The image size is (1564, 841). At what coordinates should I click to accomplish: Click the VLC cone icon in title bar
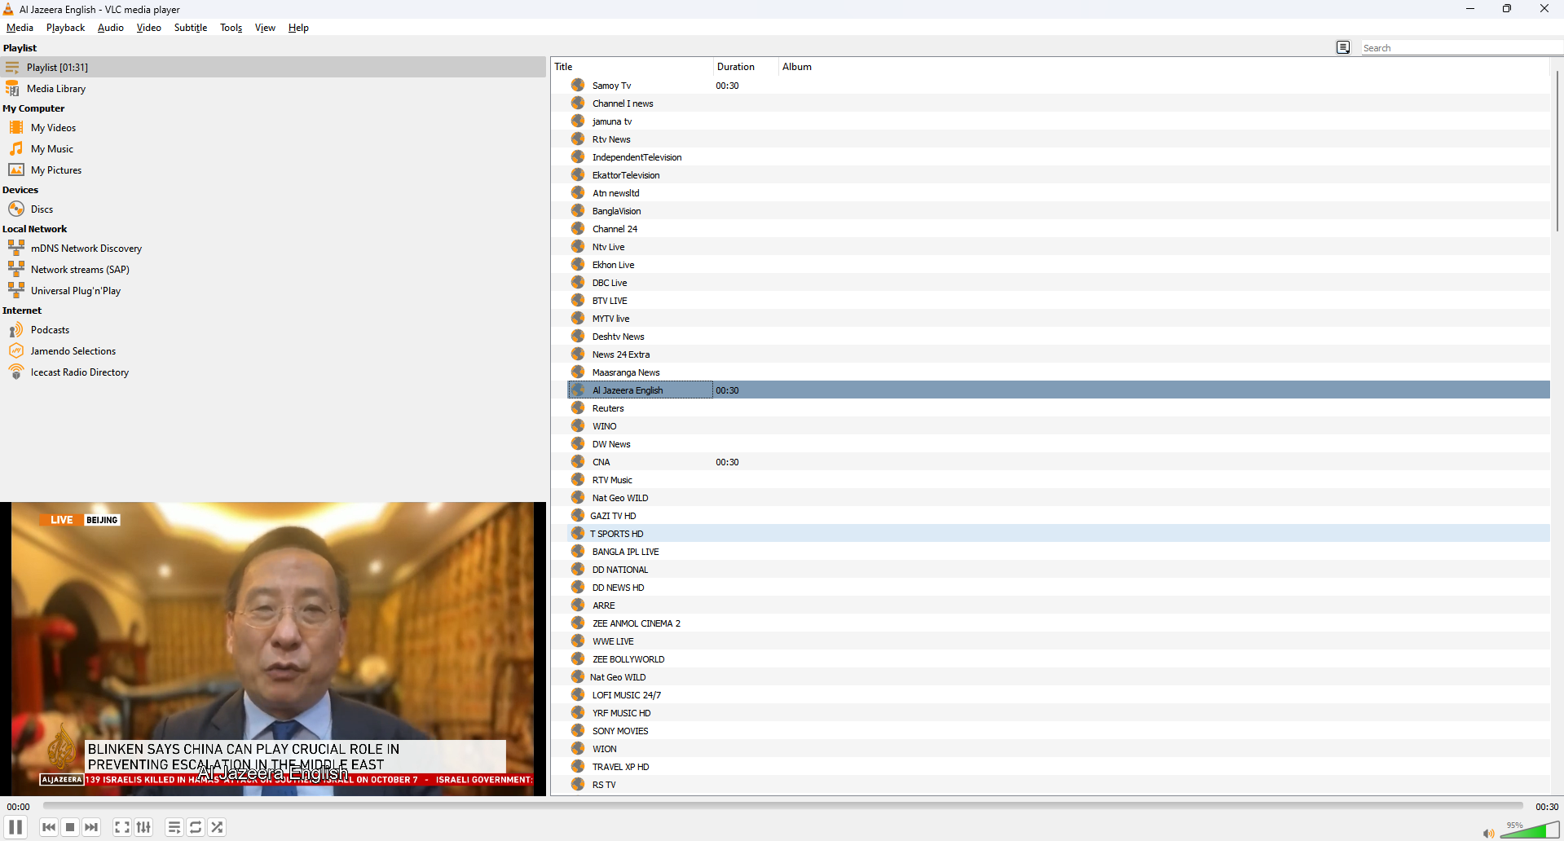coord(8,9)
